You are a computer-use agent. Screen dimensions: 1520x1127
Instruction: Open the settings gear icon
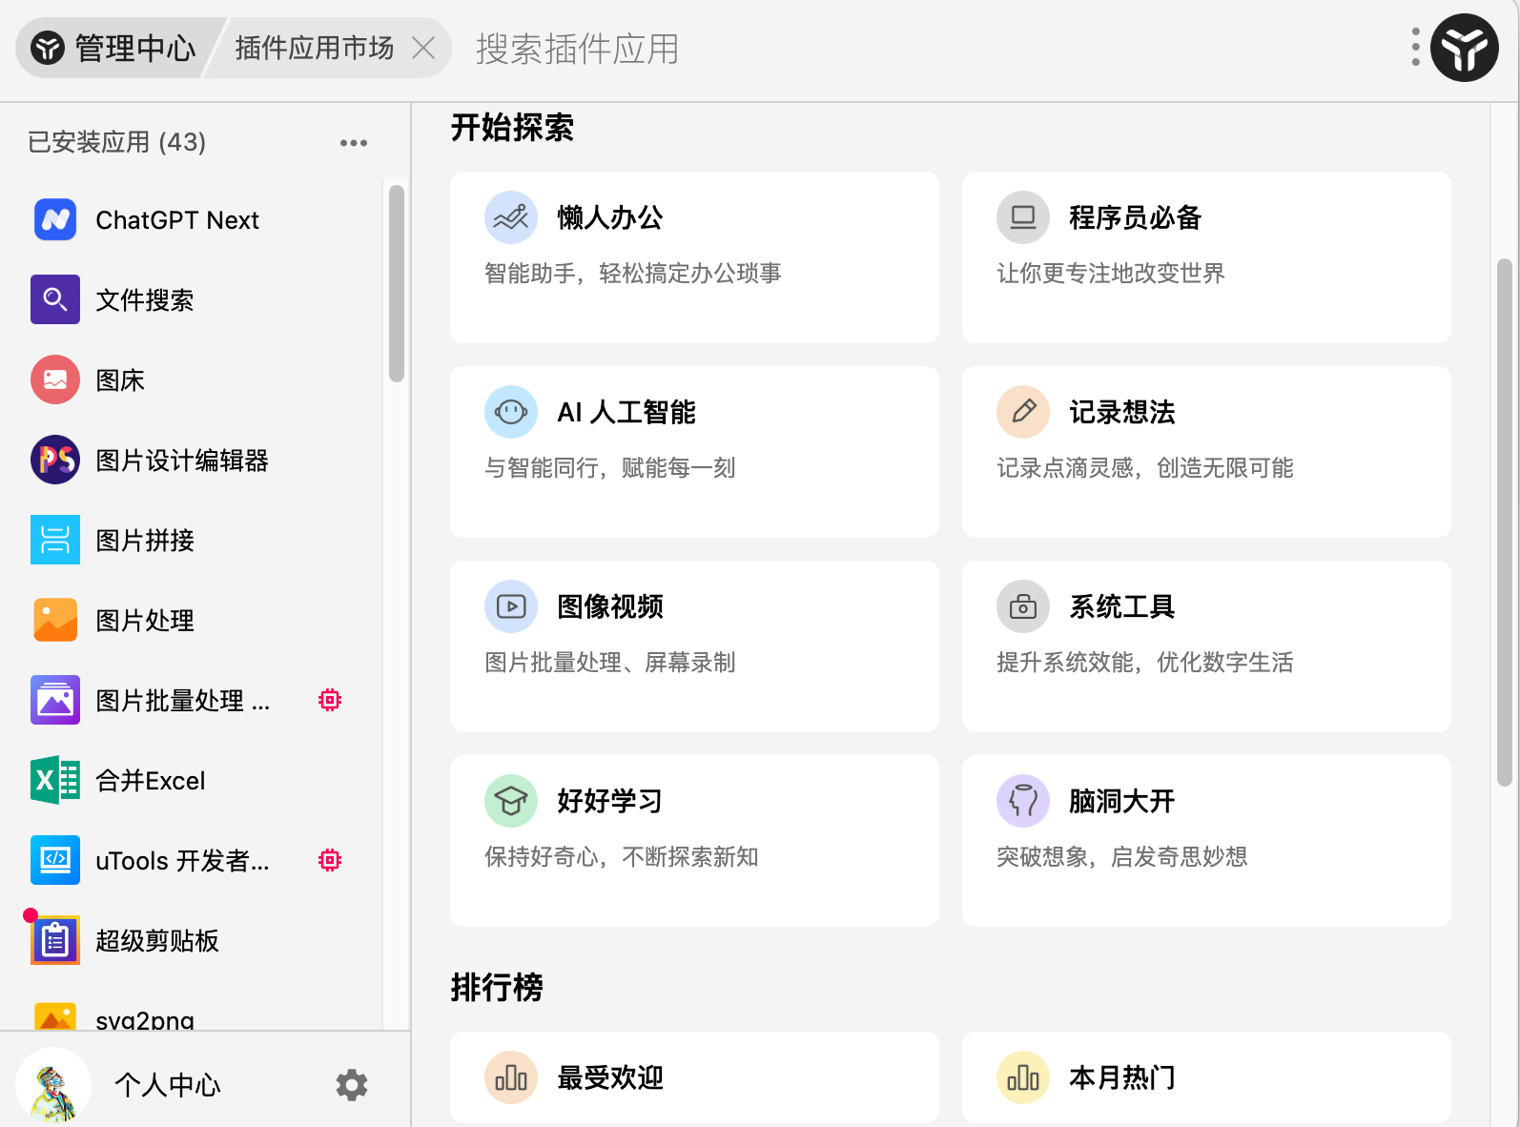coord(352,1085)
